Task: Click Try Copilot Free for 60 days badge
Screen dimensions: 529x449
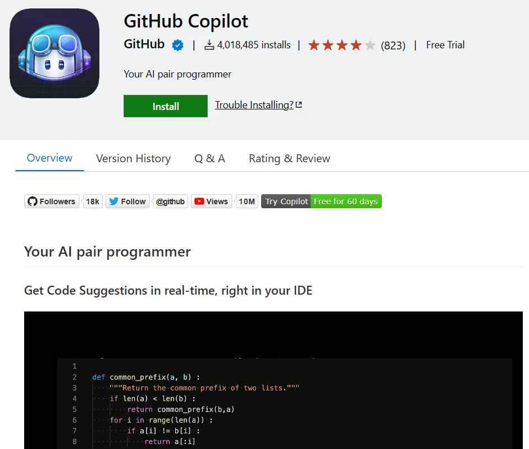Action: click(321, 201)
